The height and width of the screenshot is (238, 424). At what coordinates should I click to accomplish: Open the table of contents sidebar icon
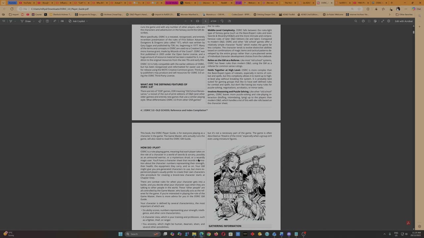click(x=4, y=21)
